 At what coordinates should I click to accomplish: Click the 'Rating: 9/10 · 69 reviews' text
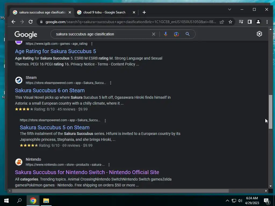(60, 146)
